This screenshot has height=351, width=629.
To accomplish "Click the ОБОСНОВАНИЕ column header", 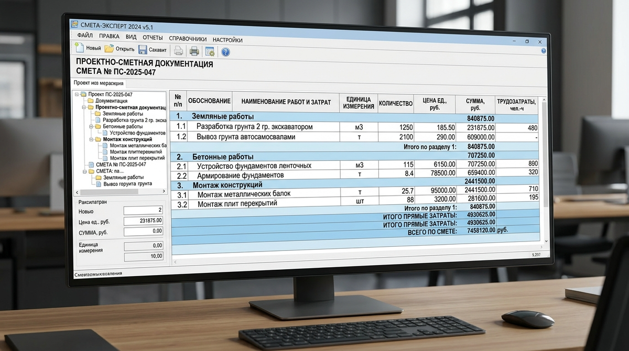I will click(x=209, y=101).
